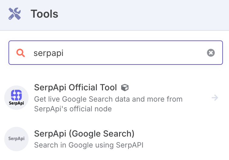
Task: Click the 'SerpApi's official node' description line
Action: pyautogui.click(x=73, y=109)
